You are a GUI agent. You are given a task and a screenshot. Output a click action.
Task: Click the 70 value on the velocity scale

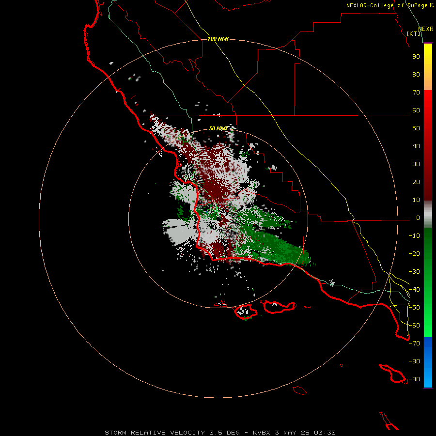(x=416, y=93)
